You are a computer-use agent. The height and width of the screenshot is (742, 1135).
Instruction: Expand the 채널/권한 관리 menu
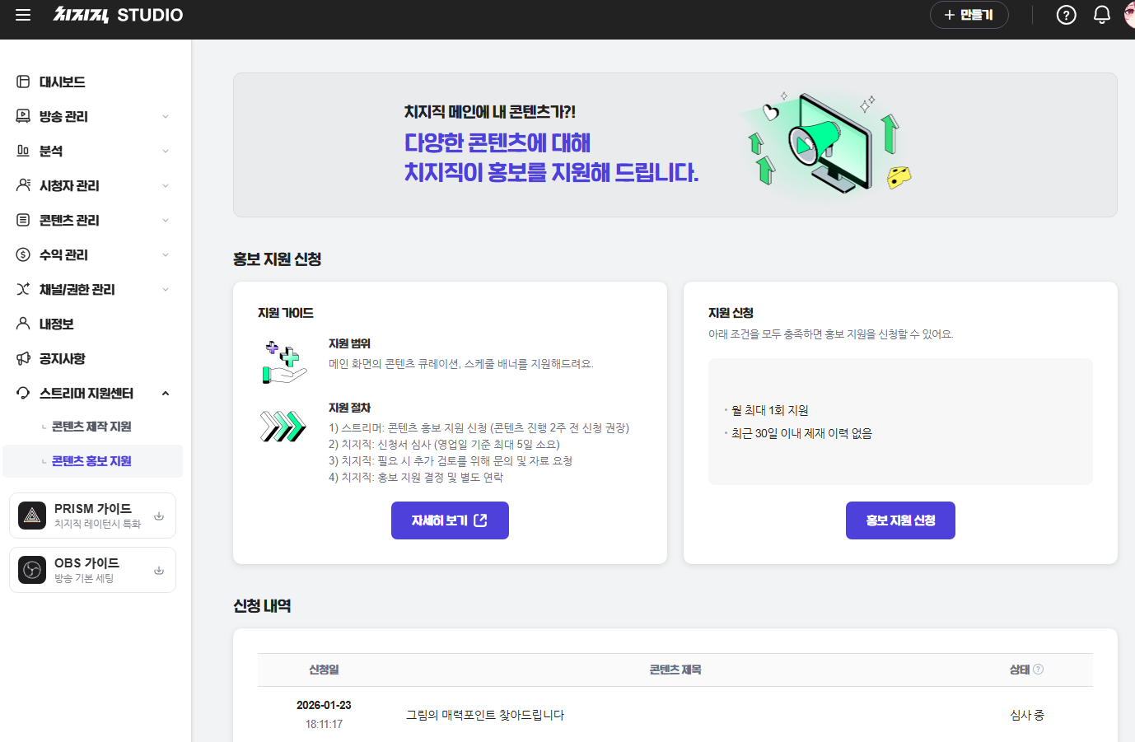[x=92, y=289]
